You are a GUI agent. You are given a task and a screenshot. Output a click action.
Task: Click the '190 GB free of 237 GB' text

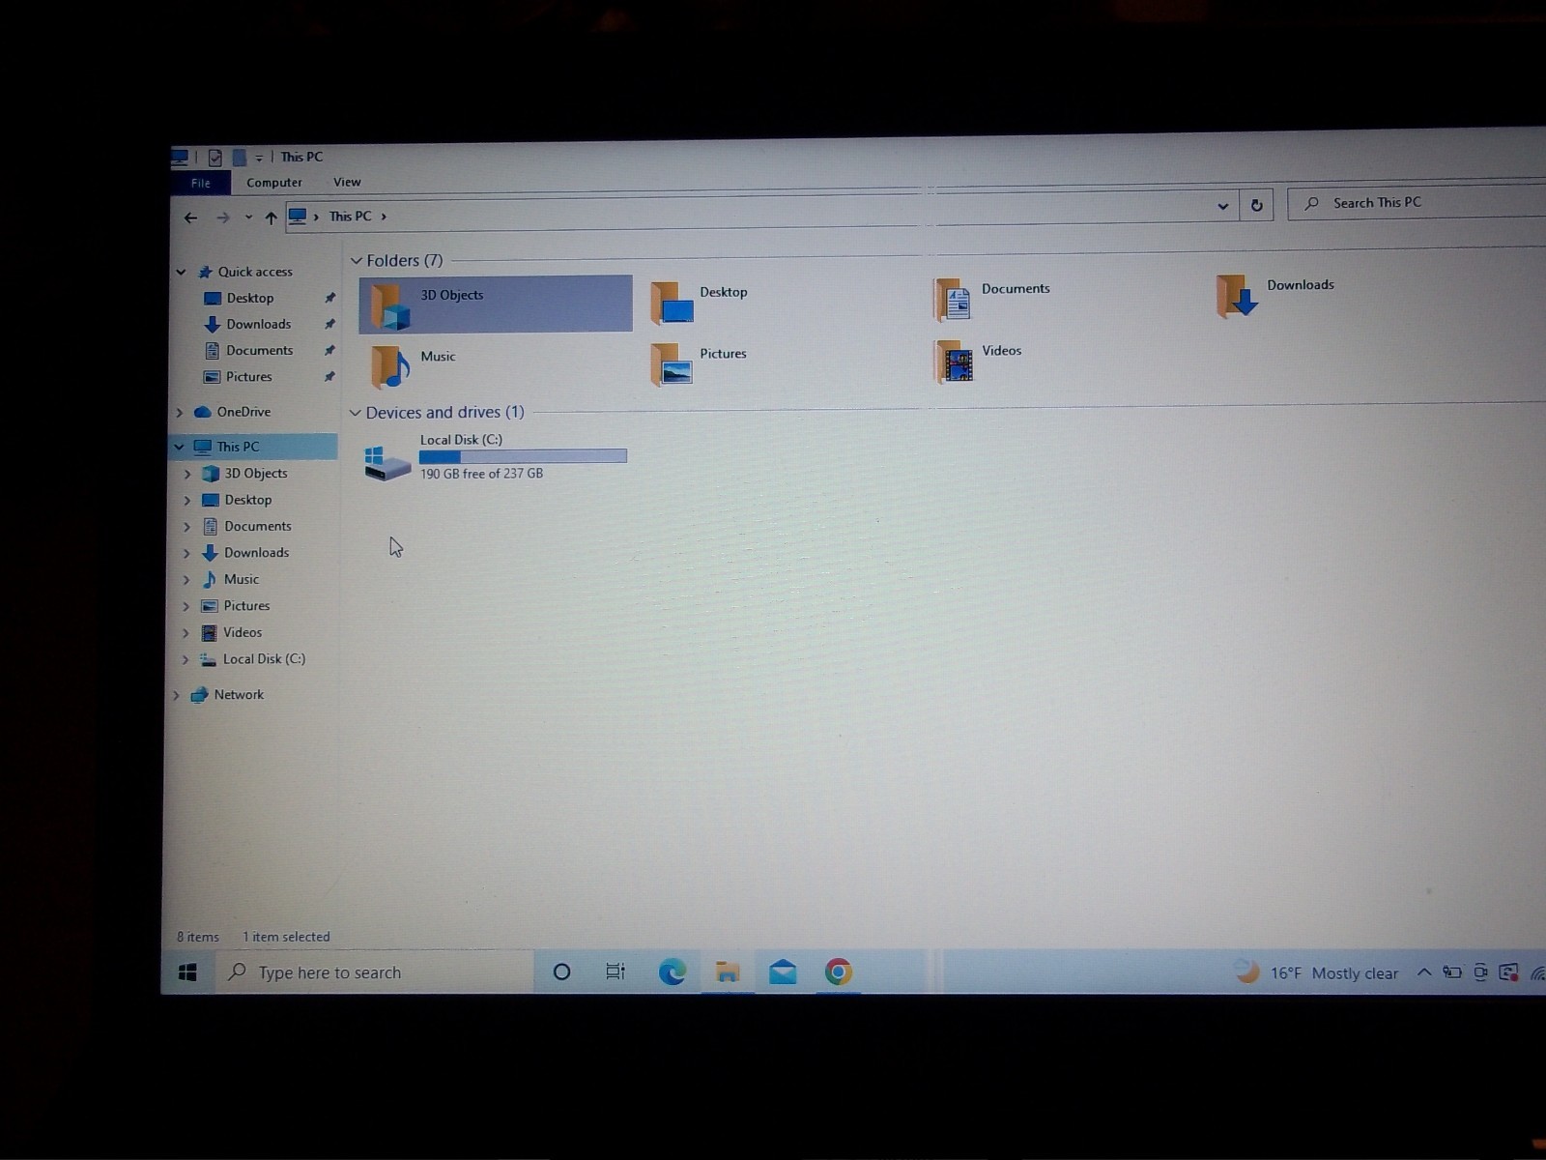tap(481, 474)
